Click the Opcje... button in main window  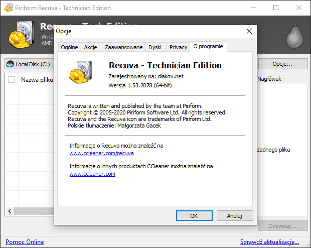point(283,64)
